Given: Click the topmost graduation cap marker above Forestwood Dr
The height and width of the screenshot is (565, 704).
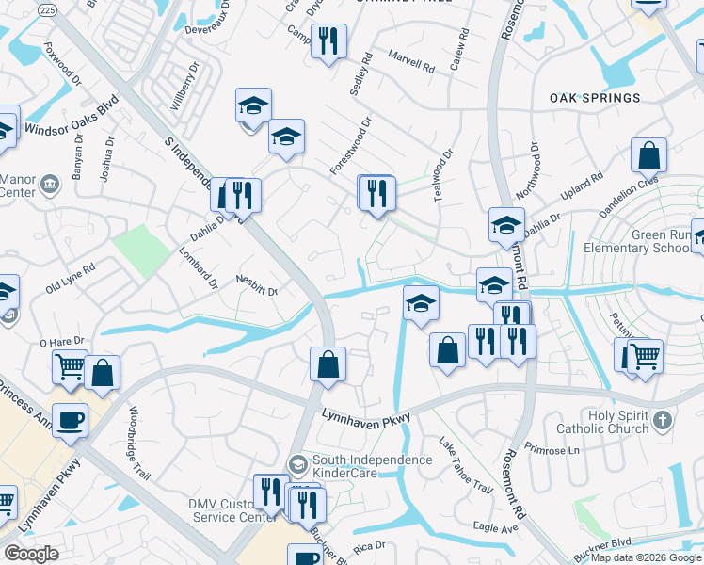Looking at the screenshot, I should point(254,105).
